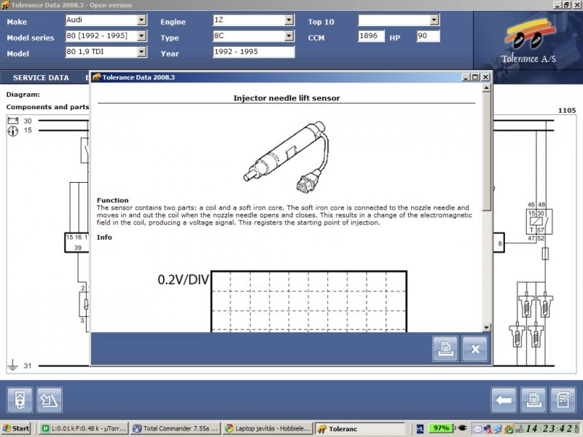Close the sensor dialog with the X button
The width and height of the screenshot is (583, 437).
tap(474, 349)
